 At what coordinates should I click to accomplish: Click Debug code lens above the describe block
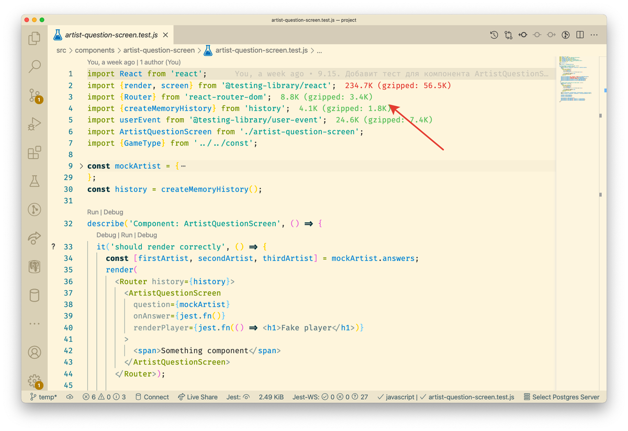(x=113, y=212)
